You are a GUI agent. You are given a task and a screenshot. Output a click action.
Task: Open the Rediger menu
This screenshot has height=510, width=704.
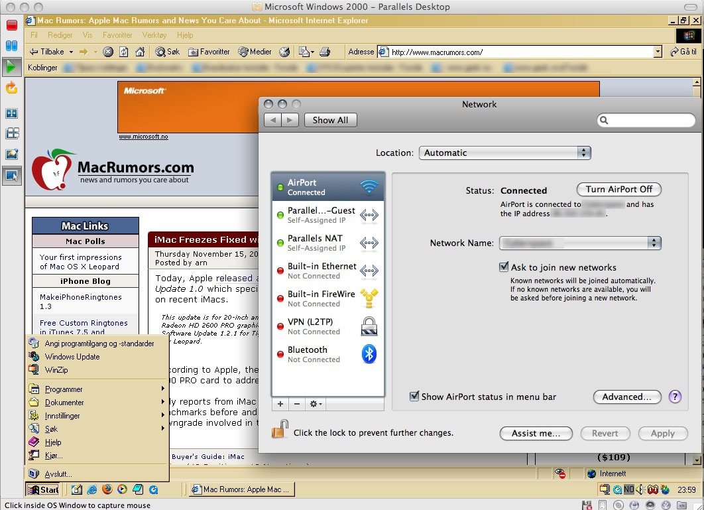60,35
